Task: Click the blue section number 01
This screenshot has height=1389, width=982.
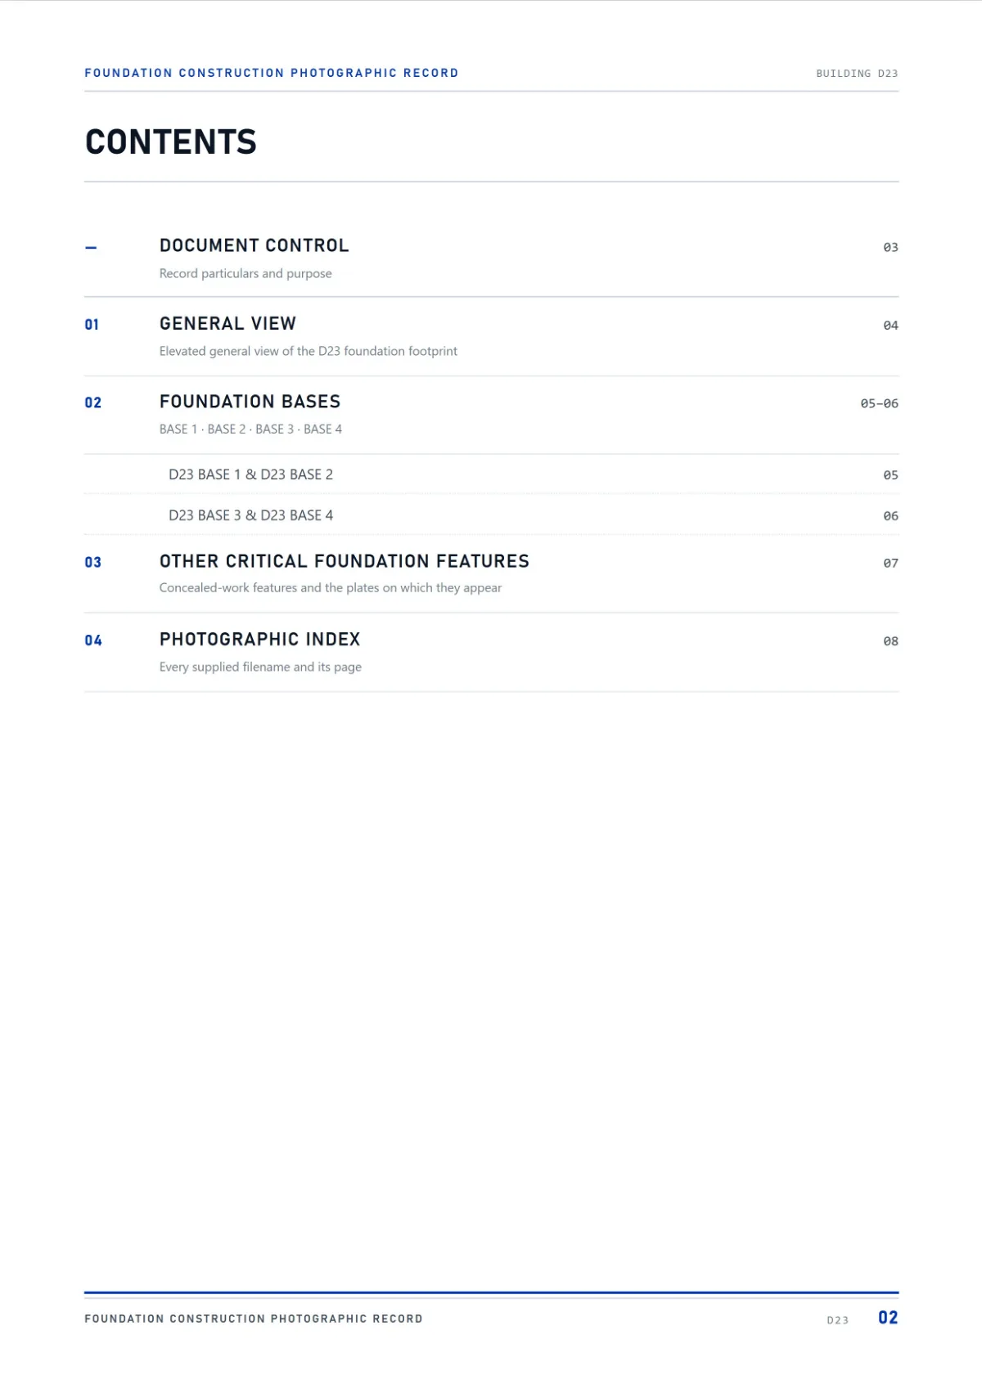Action: (x=92, y=325)
